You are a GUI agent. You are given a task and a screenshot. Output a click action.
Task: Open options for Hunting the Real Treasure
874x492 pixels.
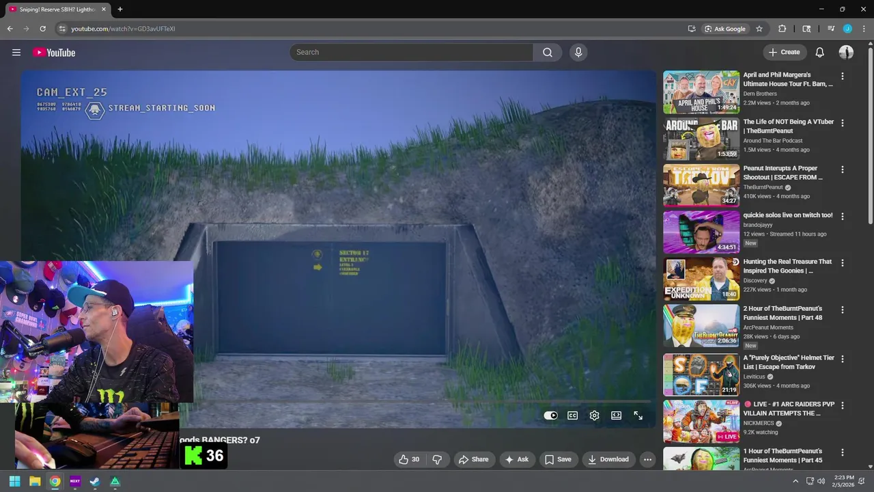842,263
